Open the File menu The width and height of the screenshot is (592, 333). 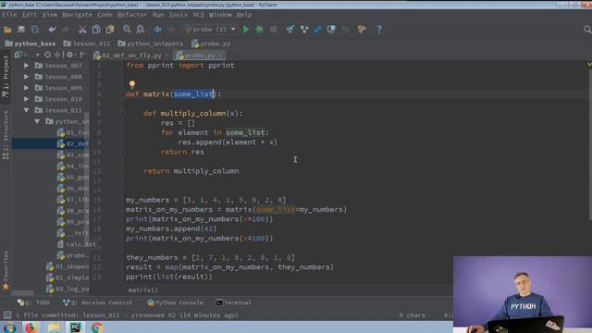point(9,15)
